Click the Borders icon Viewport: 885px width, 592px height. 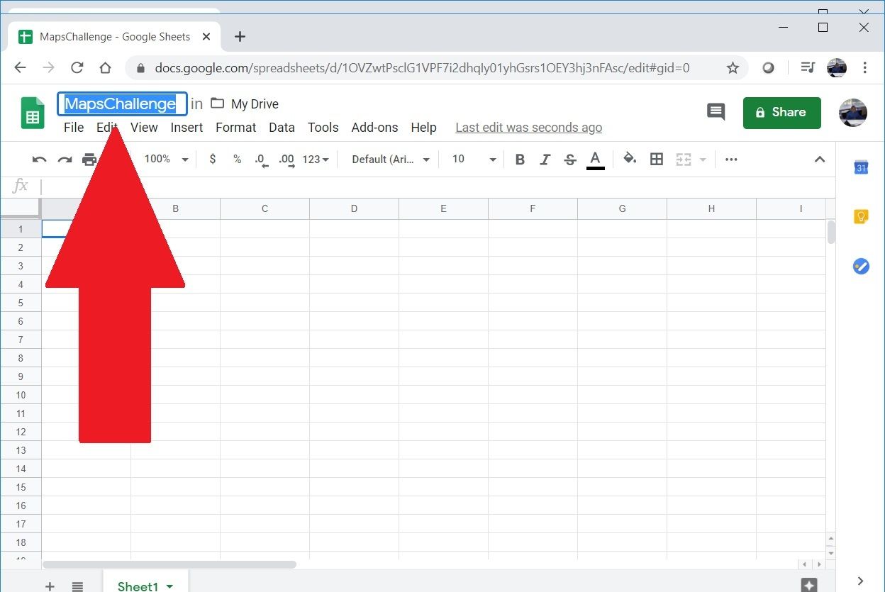coord(656,159)
